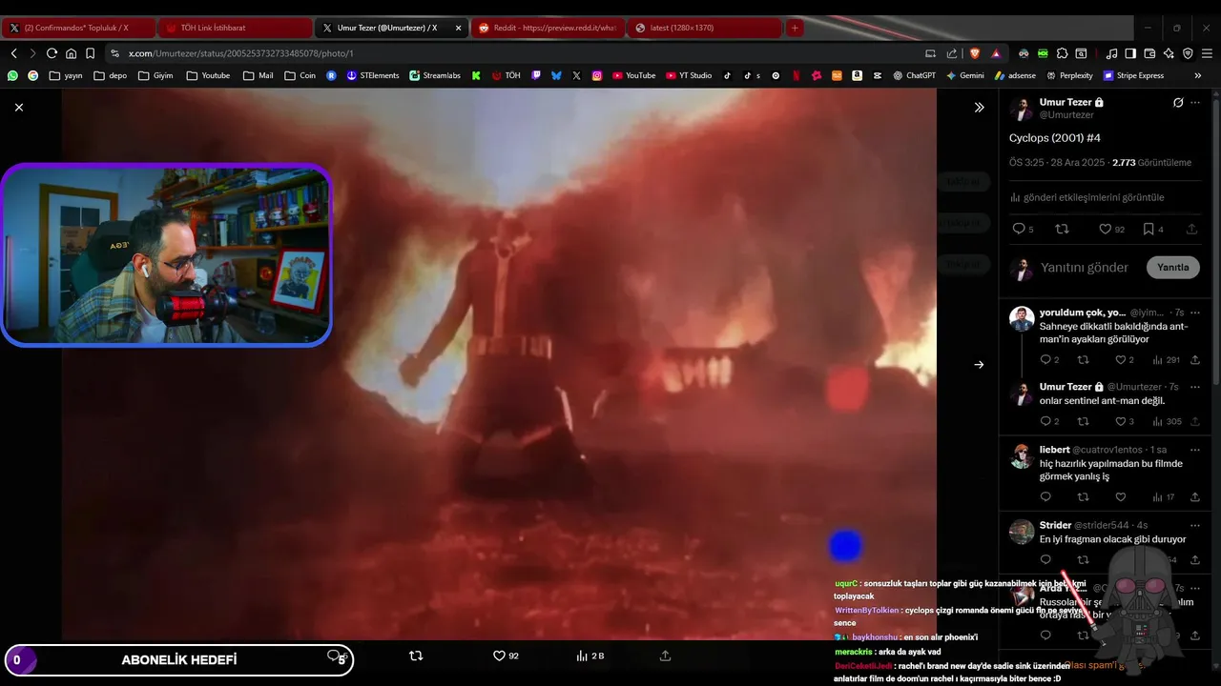Like the ant-man'in ayakları görülüyor reply

coord(1121,360)
